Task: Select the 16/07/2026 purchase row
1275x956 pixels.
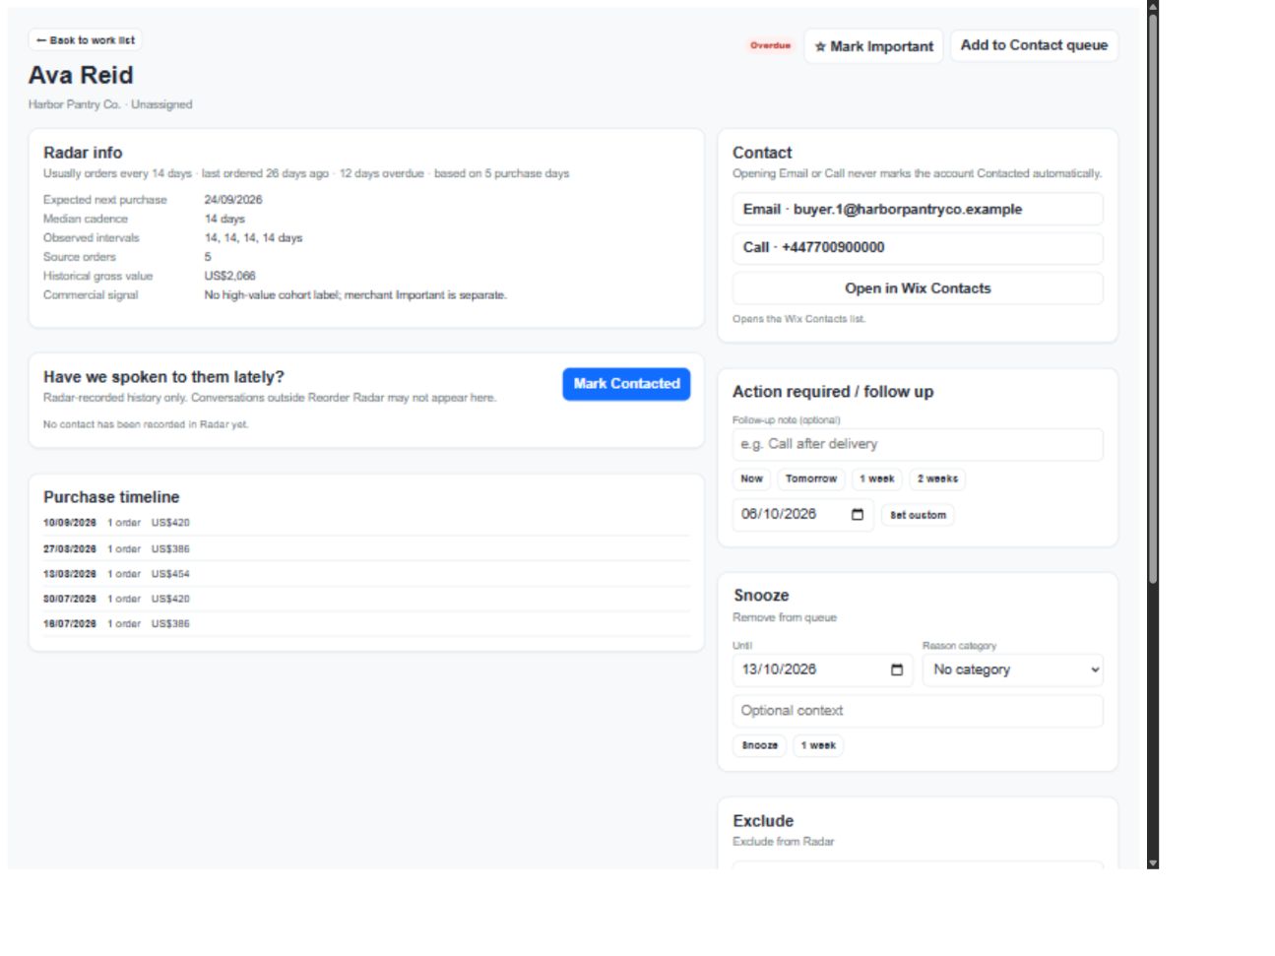Action: pyautogui.click(x=366, y=623)
